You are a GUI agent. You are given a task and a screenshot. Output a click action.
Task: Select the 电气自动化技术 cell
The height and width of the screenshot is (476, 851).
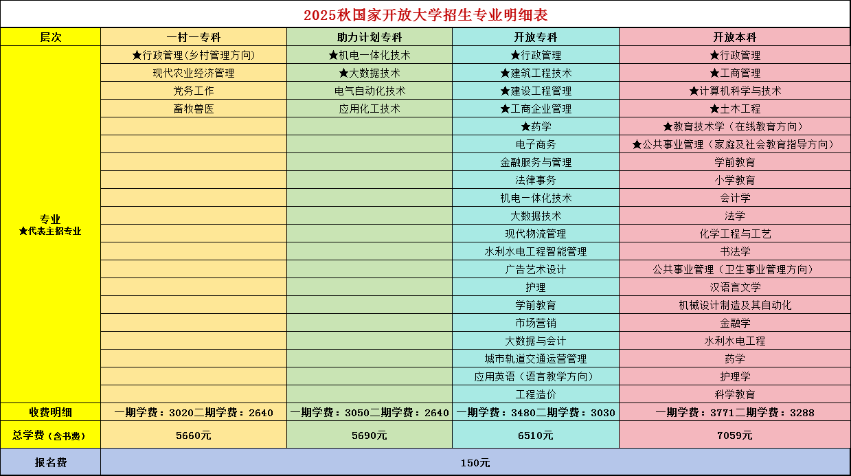(370, 91)
